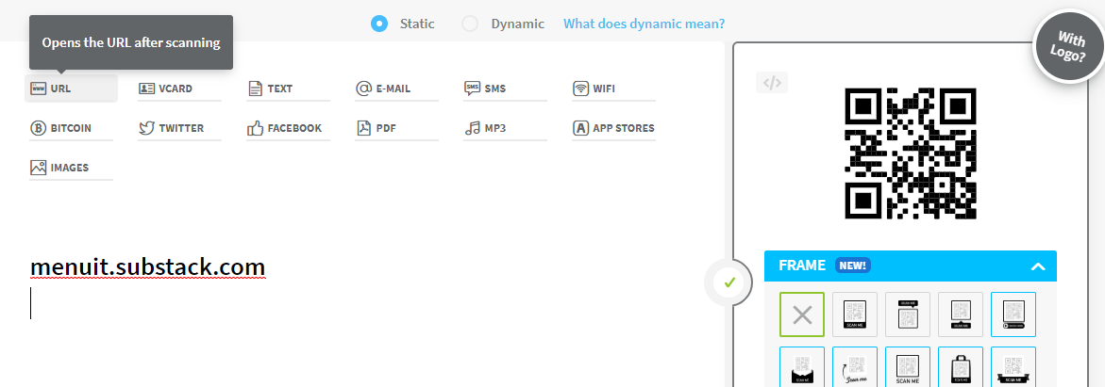Open the APP STORES code type
Viewport: 1105px width, 387px height.
[613, 128]
